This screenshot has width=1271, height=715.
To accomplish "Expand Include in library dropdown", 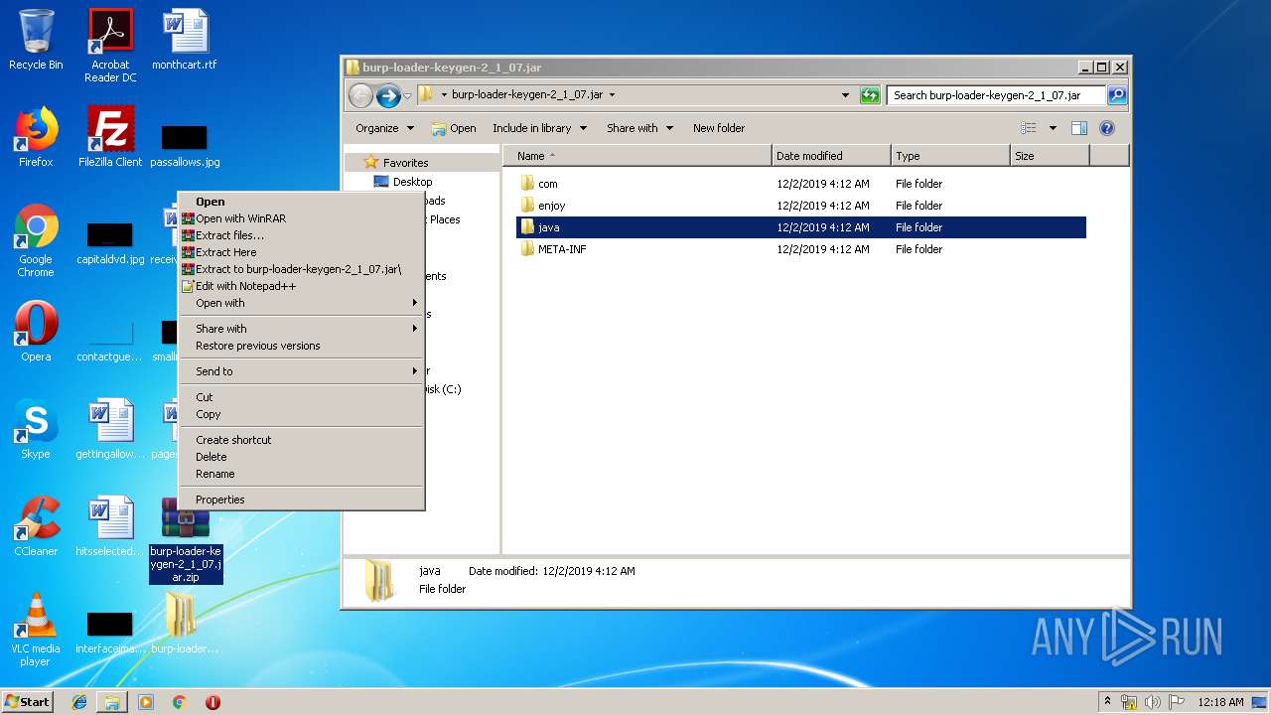I will click(539, 128).
